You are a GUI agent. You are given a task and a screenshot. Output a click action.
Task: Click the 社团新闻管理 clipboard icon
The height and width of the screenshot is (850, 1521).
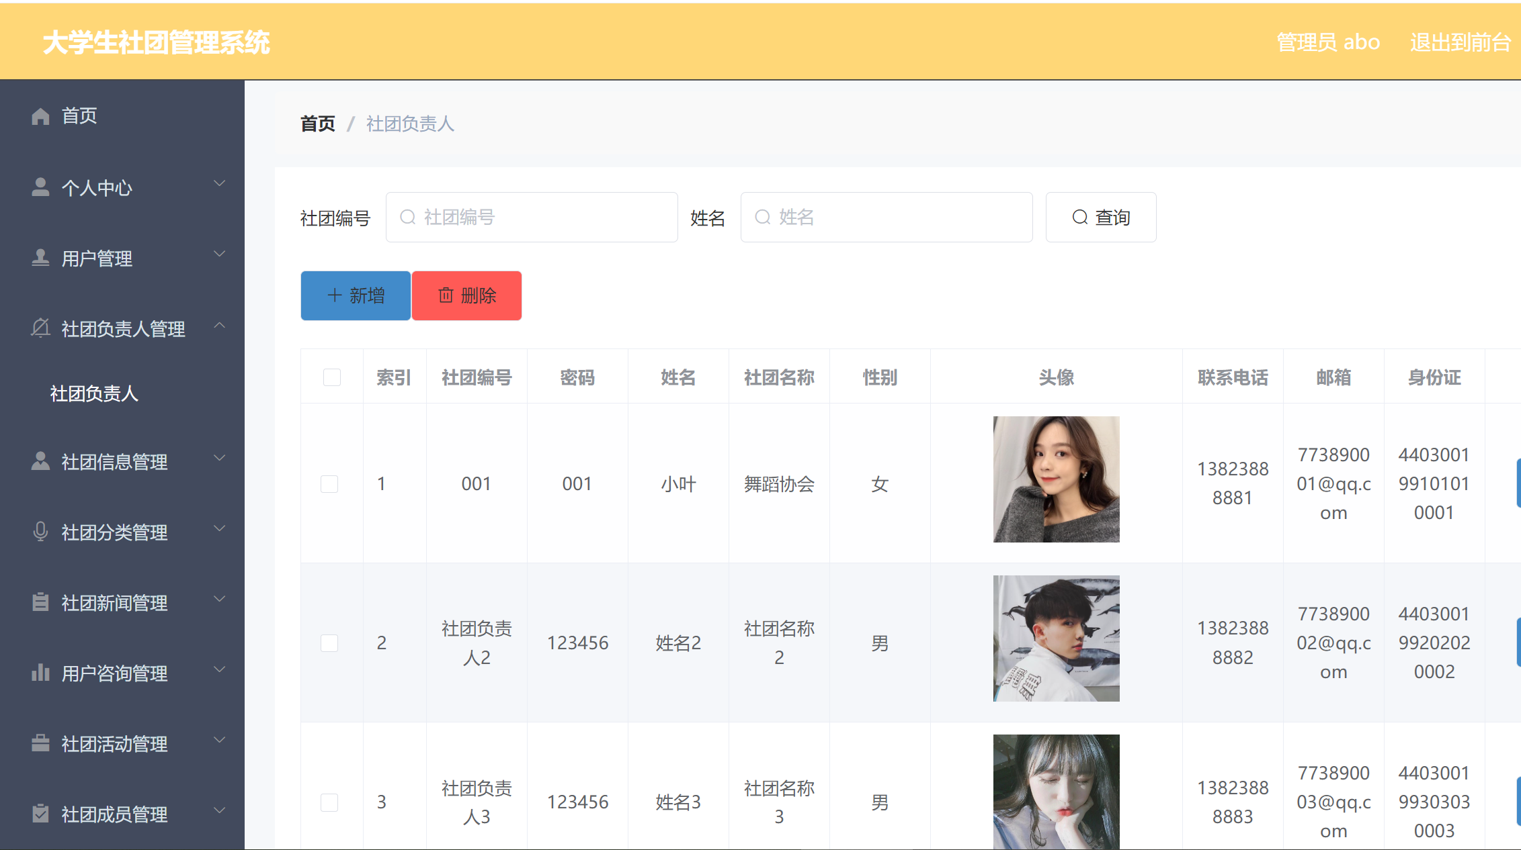40,602
